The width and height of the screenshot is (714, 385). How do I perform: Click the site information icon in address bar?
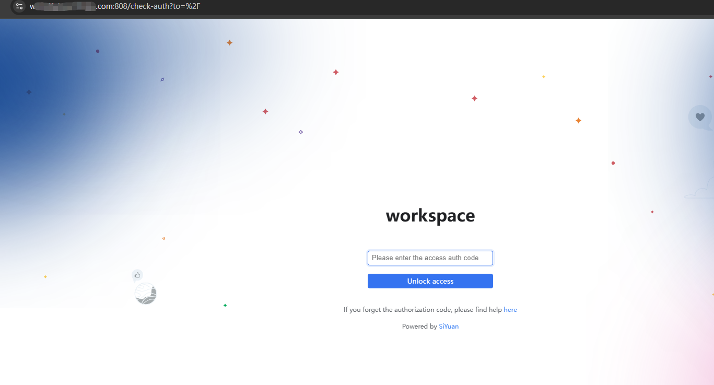click(19, 6)
